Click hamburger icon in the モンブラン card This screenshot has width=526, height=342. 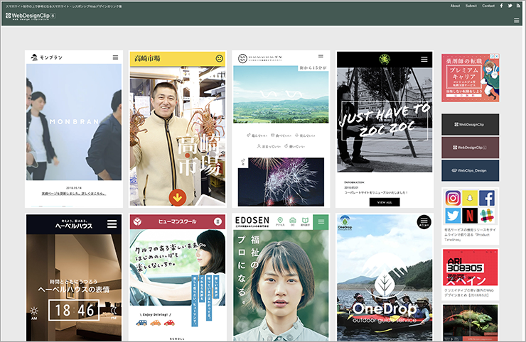tap(115, 57)
